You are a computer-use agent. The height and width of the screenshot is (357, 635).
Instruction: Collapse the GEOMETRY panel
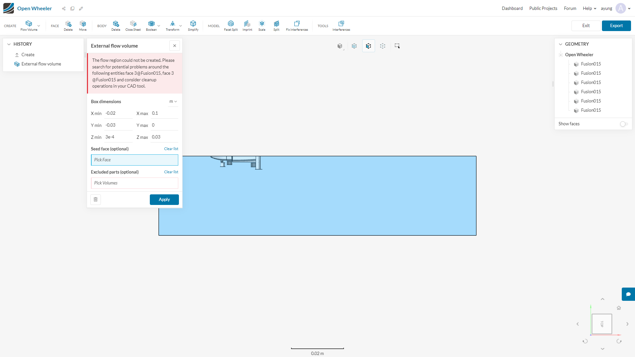click(561, 44)
